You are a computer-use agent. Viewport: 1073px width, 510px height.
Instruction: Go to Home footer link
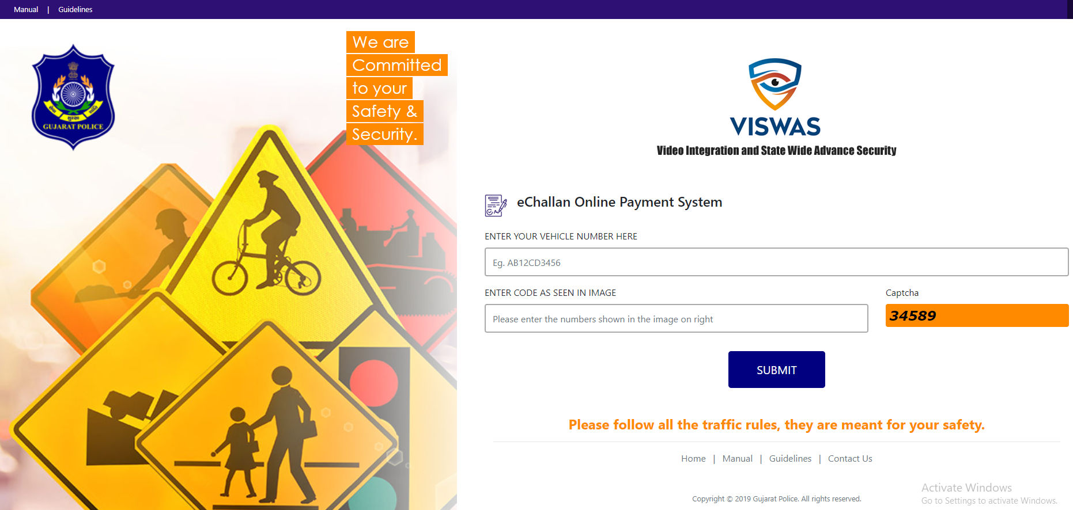click(693, 459)
